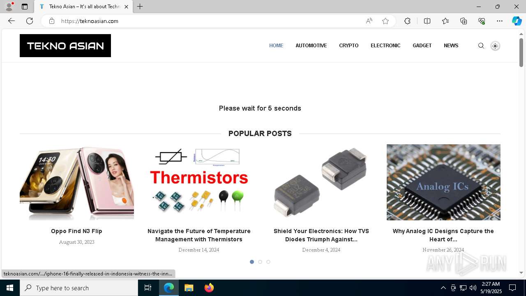Click the December 14, 2024 date text
Screen dimensions: 526x296
[199, 250]
